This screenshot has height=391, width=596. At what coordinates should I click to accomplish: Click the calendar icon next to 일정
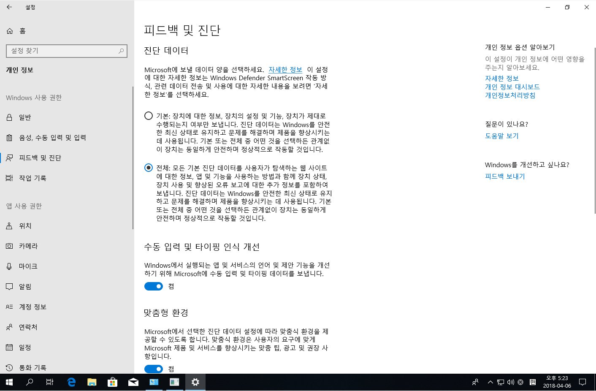point(9,348)
